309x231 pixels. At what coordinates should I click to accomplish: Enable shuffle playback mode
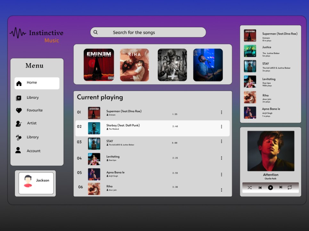click(x=249, y=187)
